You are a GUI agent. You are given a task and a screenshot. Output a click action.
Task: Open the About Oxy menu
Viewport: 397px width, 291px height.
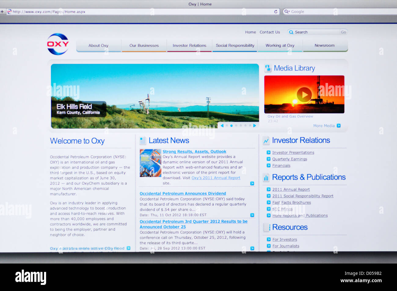98,45
